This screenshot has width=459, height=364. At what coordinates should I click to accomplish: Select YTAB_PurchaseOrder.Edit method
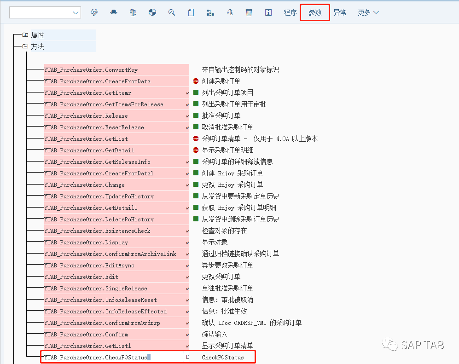[116, 277]
